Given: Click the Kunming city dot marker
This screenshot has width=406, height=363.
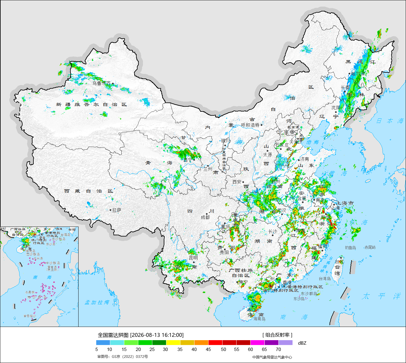Looking at the screenshot, I should [x=194, y=262].
